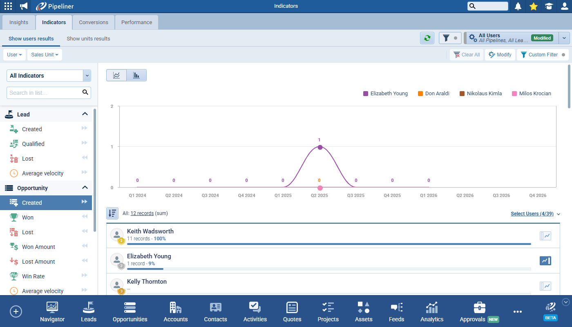This screenshot has width=572, height=327.
Task: Open the app grid launcher icon
Action: [8, 6]
